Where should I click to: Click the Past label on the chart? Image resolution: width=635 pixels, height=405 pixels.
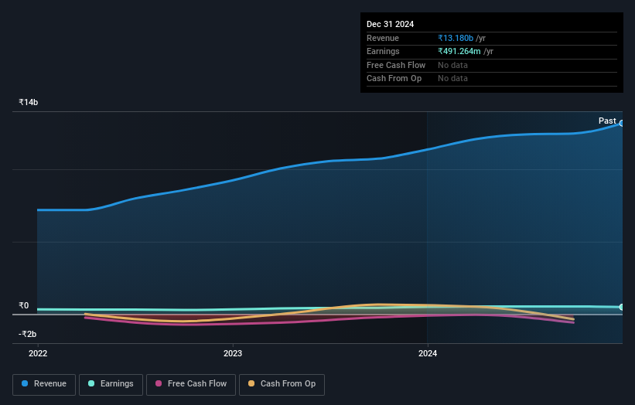point(607,121)
